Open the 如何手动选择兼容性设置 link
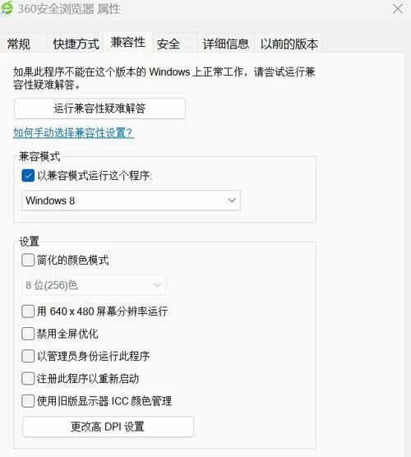The image size is (411, 457). pyautogui.click(x=73, y=133)
